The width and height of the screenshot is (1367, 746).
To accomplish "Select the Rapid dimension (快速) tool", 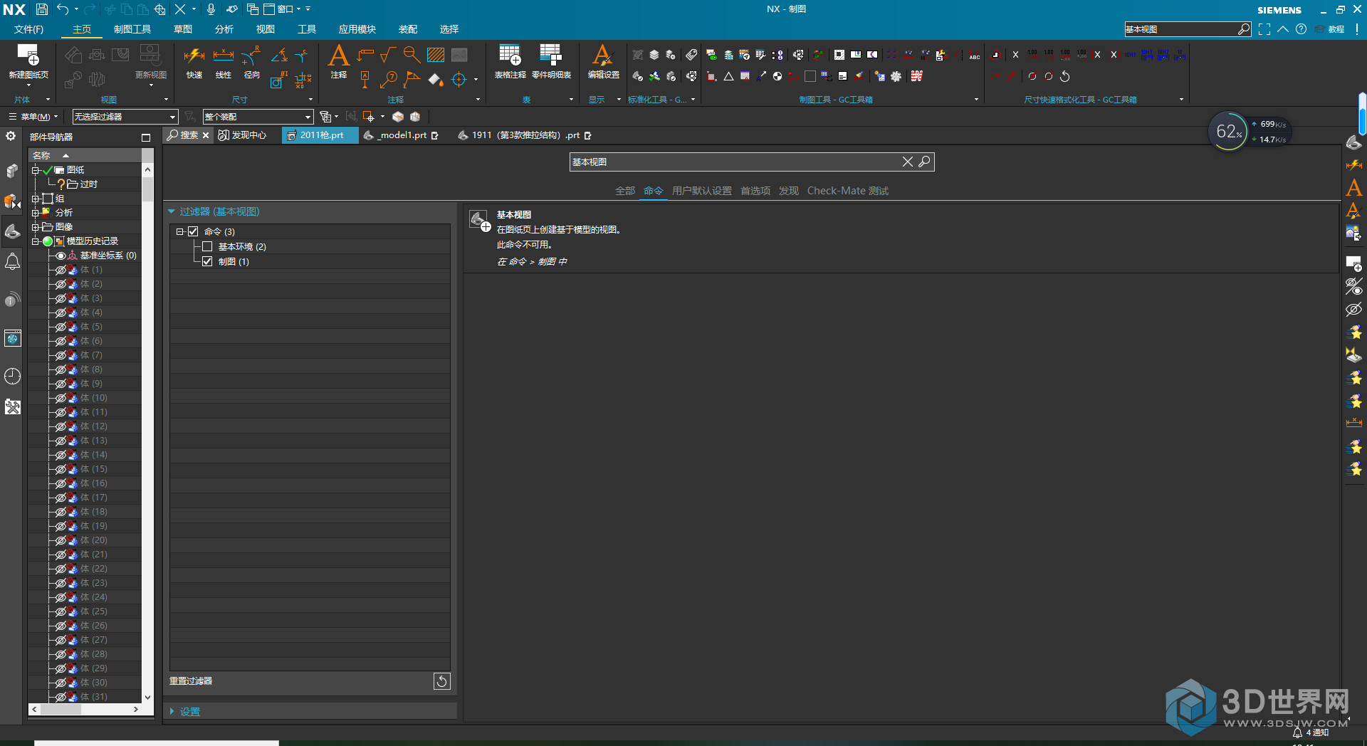I will [x=194, y=63].
